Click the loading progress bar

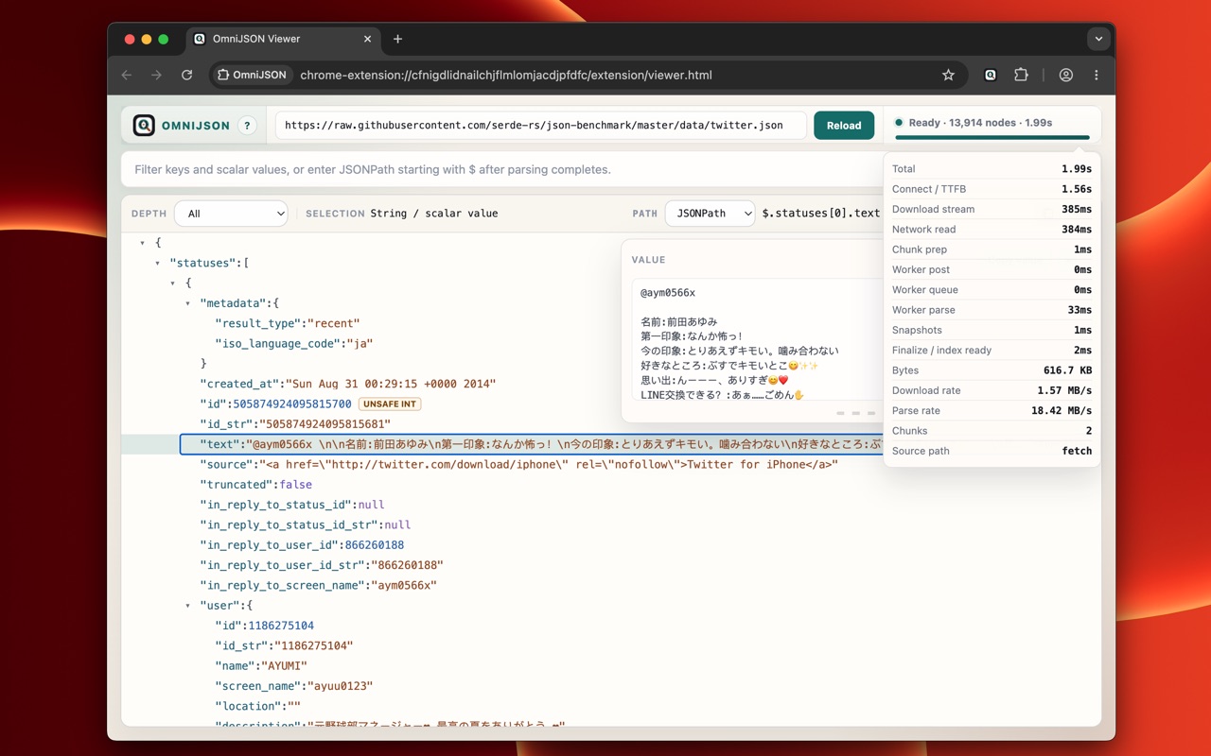pos(992,138)
